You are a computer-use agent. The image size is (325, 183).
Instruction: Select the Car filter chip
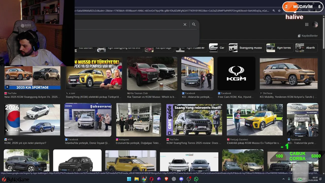pyautogui.click(x=218, y=48)
